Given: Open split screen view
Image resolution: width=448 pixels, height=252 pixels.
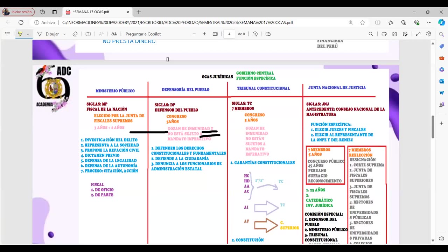Looking at the screenshot, I should 378,22.
